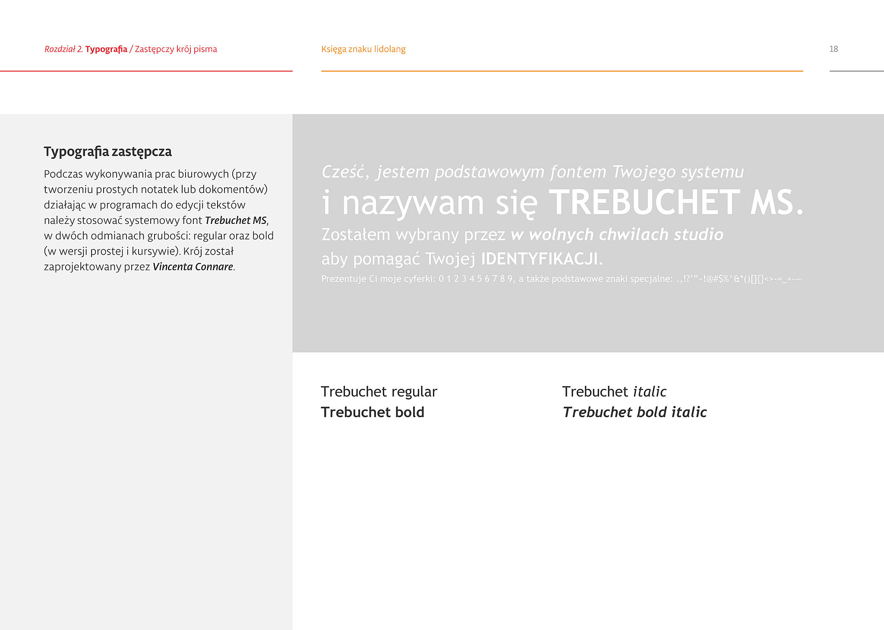The height and width of the screenshot is (630, 884).
Task: Click the 'Rozdział 2.' breadcrumb text
Action: 63,49
